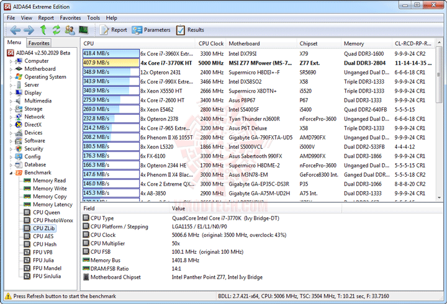Sort by the Chipset column header
447x304 pixels.
point(319,43)
